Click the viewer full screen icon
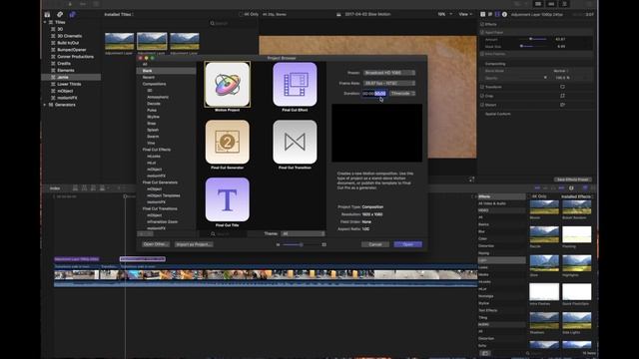The height and width of the screenshot is (359, 639). pyautogui.click(x=471, y=179)
